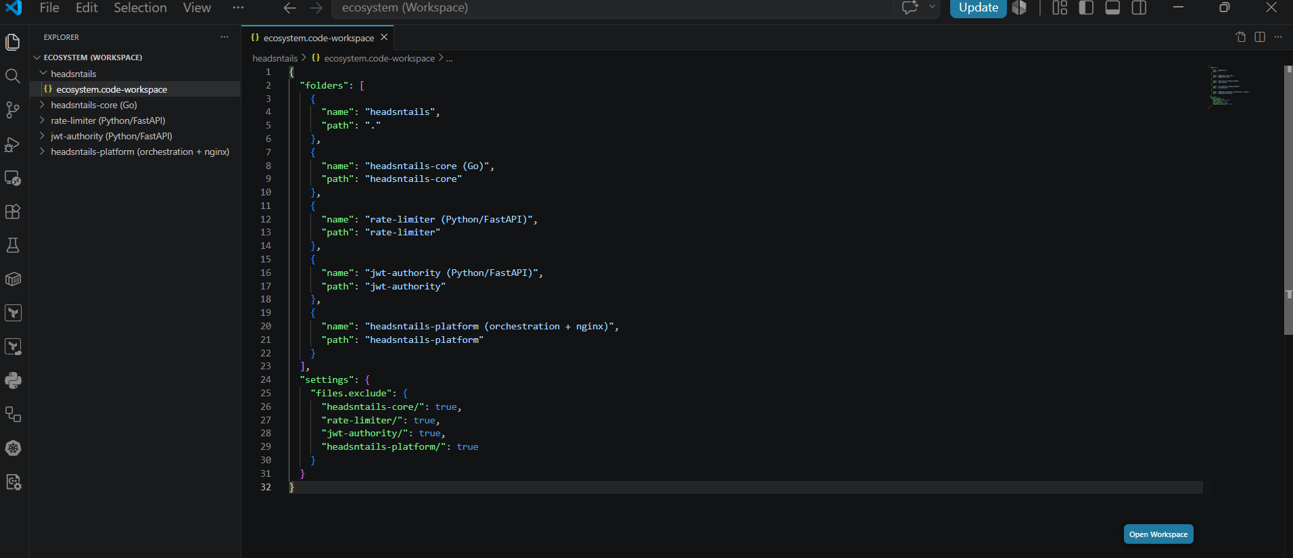
Task: Click the "files.exclude" key in the editor
Action: click(351, 393)
